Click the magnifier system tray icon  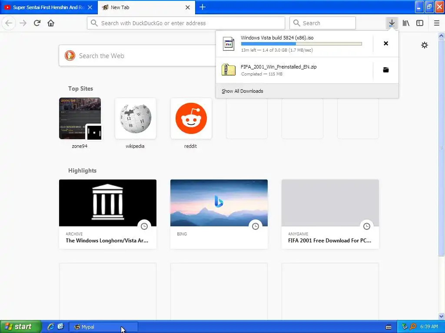click(413, 326)
